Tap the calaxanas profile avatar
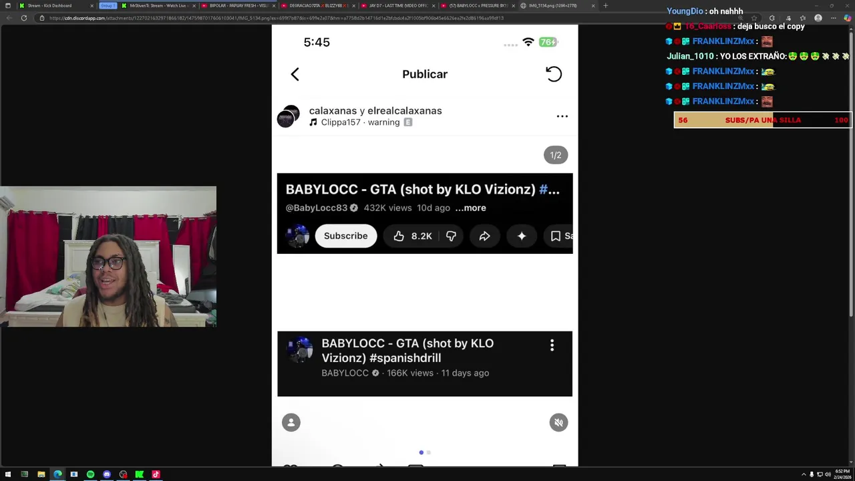Viewport: 855px width, 481px height. pyautogui.click(x=289, y=116)
